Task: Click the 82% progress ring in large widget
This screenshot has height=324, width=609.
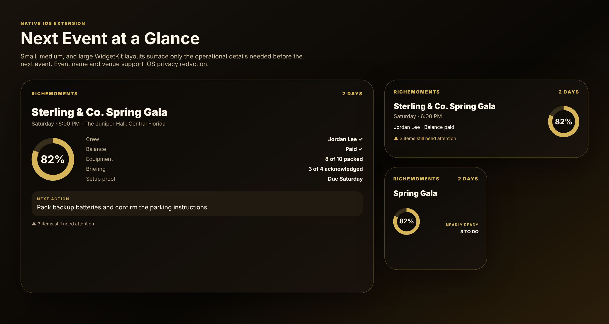Action: pyautogui.click(x=53, y=159)
